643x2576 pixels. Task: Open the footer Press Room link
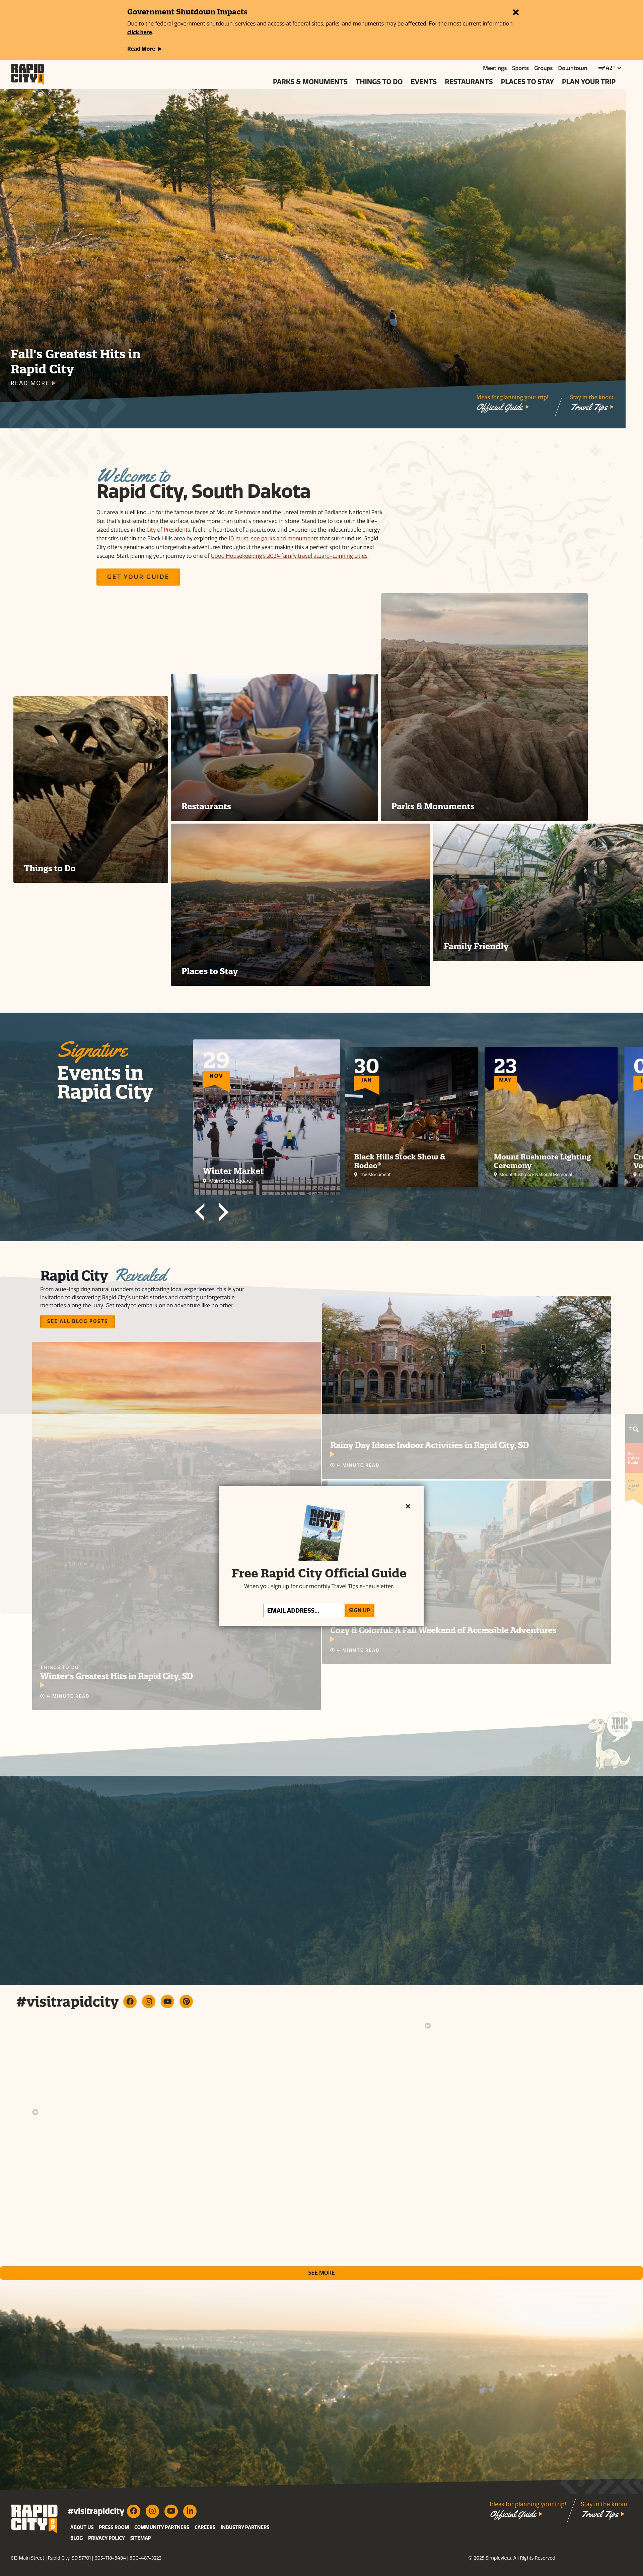[114, 2527]
